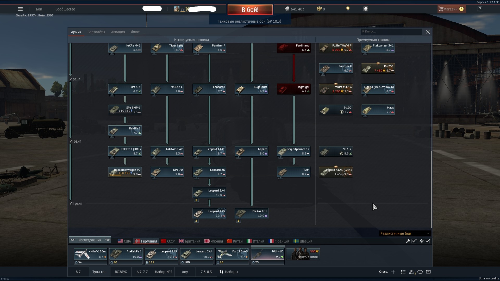Click the ammunition auto-refill icon

(421, 241)
